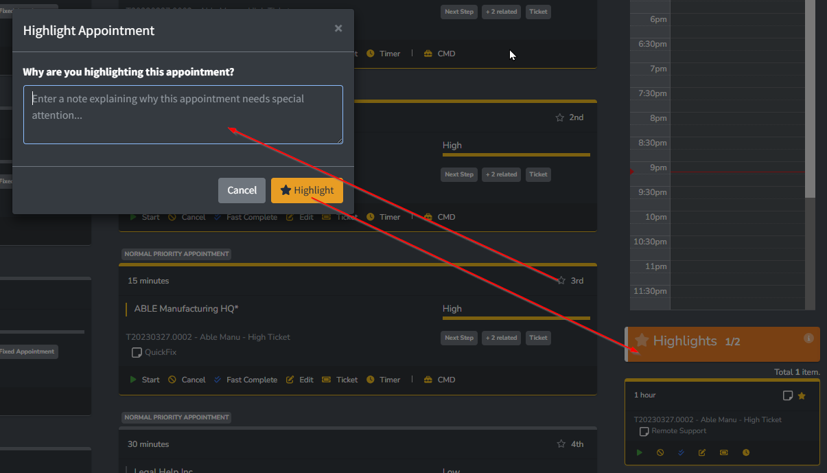Click Cancel in the Highlight Appointment dialog

point(242,190)
